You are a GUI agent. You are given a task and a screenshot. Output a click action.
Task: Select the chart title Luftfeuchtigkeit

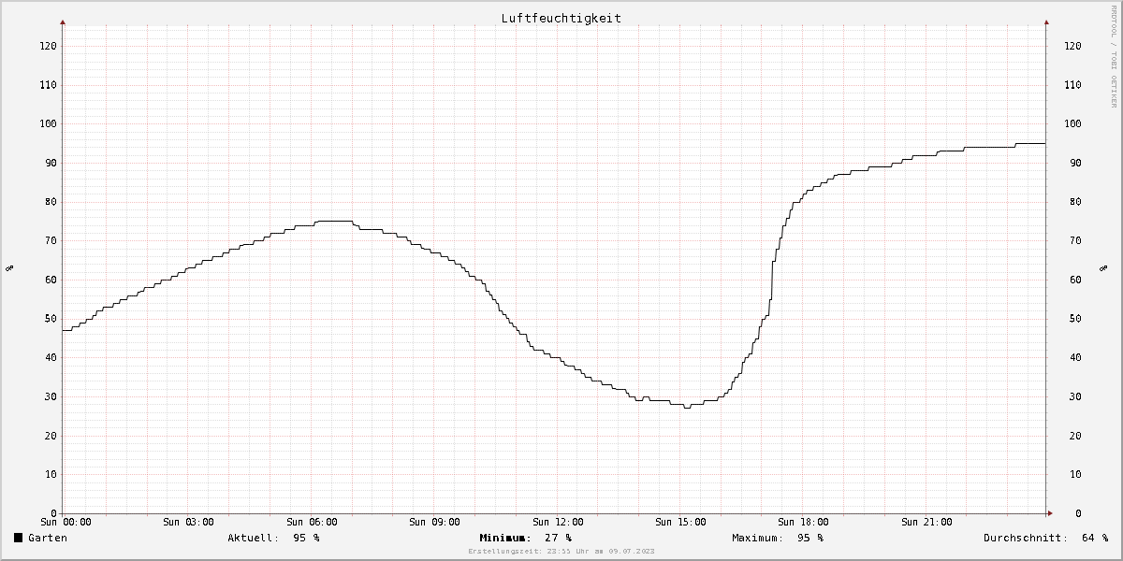click(x=561, y=18)
